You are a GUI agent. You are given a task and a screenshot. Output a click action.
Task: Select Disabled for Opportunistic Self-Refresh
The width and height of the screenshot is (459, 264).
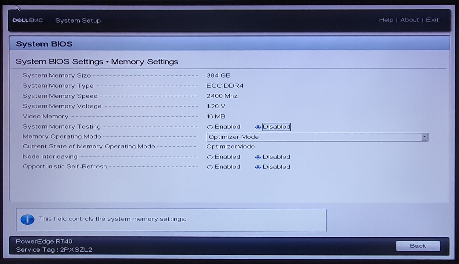click(258, 167)
